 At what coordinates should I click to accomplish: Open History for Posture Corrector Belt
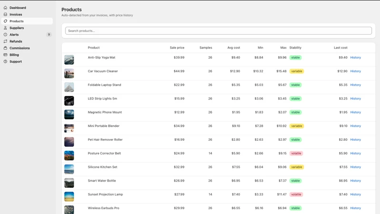(355, 153)
